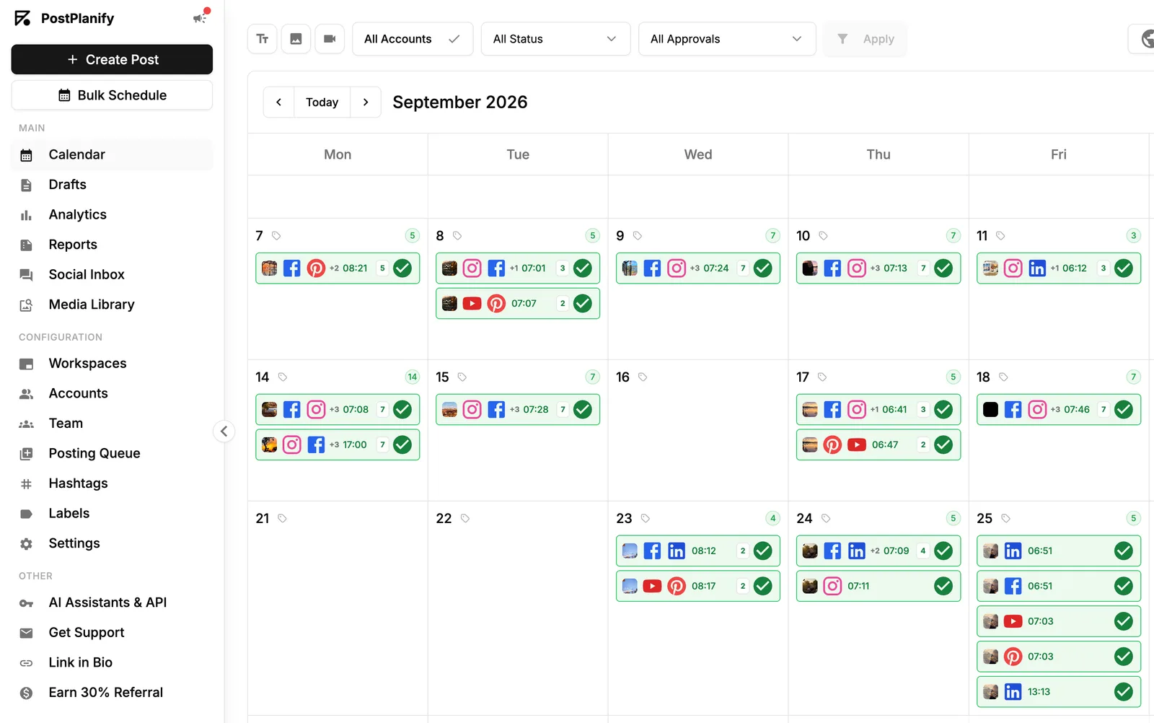This screenshot has height=723, width=1154.
Task: Toggle the approved checkmark on the 08:17 post
Action: tap(763, 586)
